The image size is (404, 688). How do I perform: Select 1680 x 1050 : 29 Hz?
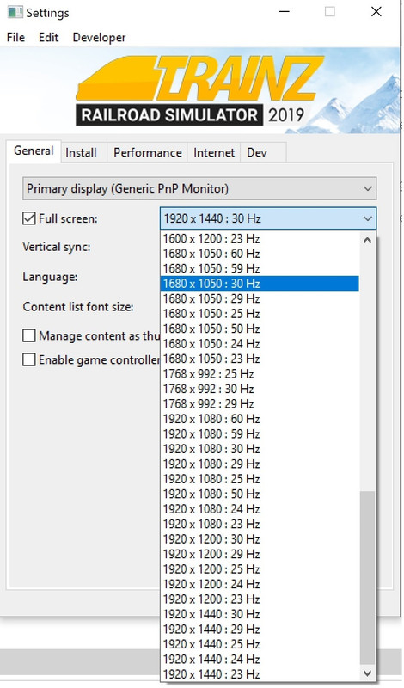(260, 298)
